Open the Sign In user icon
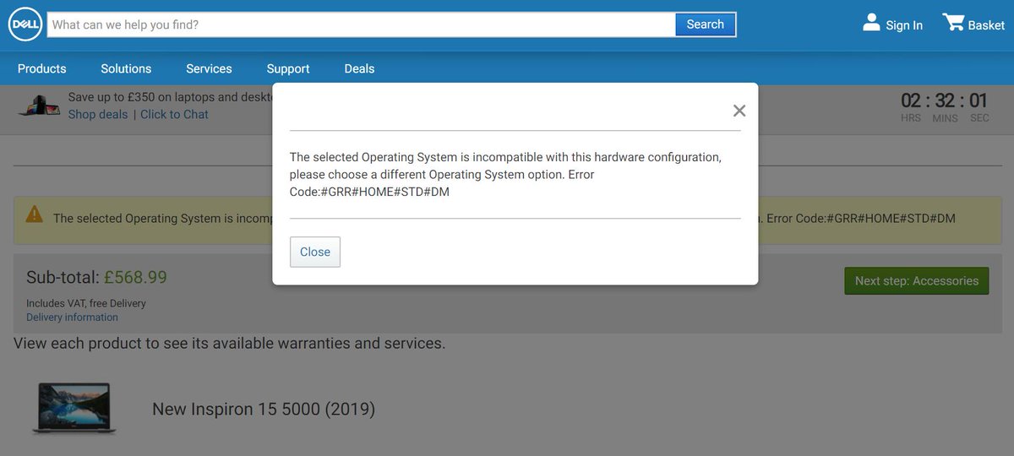Screen dimensions: 1014x456 (871, 23)
